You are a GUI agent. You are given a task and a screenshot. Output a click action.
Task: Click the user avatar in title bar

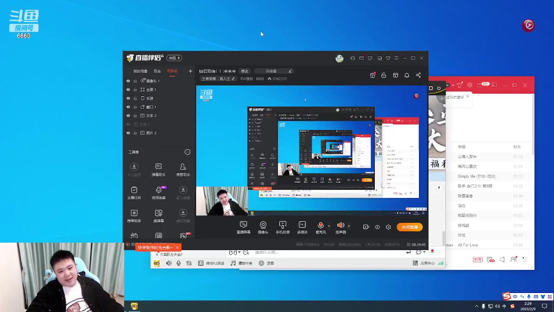coord(339,58)
